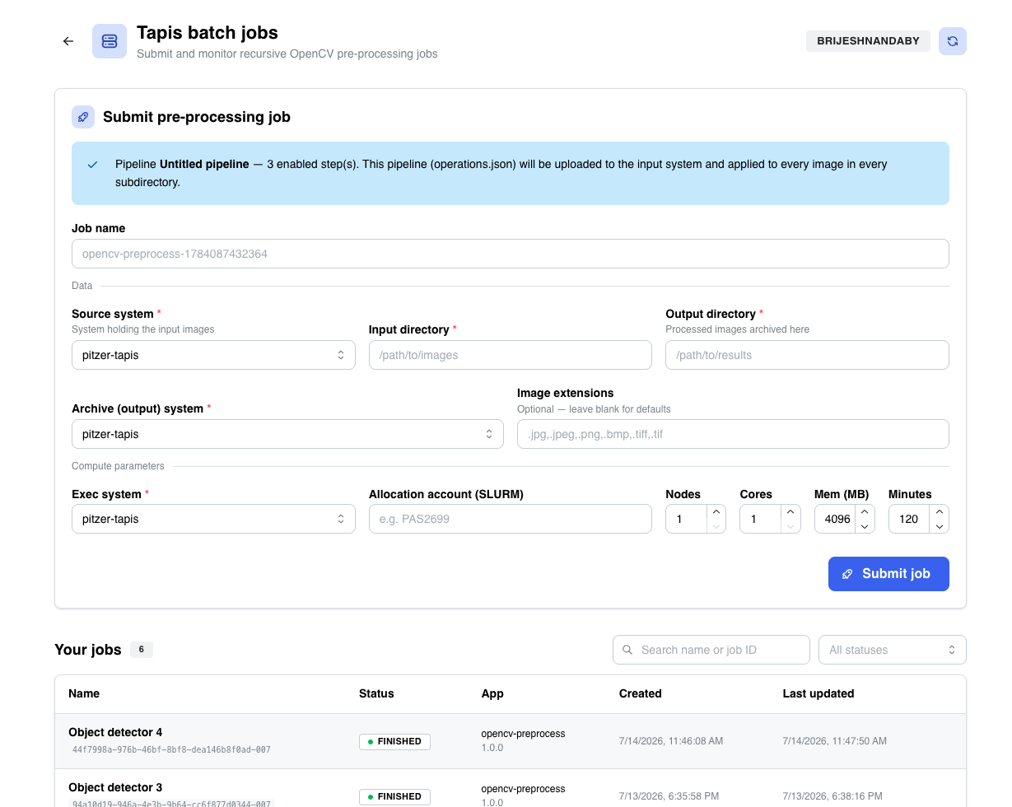This screenshot has height=807, width=1012.
Task: Open the Exec system dropdown
Action: coord(213,519)
